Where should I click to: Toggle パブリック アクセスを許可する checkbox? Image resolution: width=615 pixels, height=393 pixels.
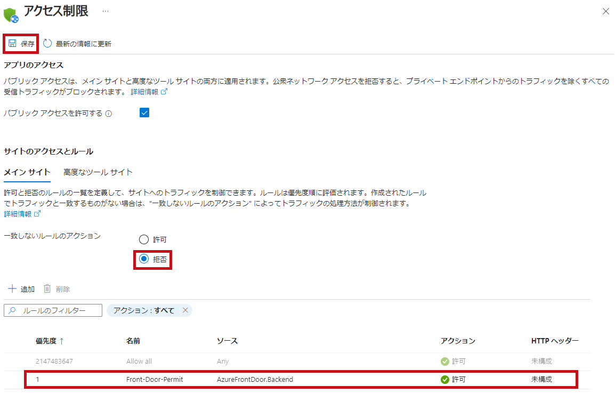point(144,113)
